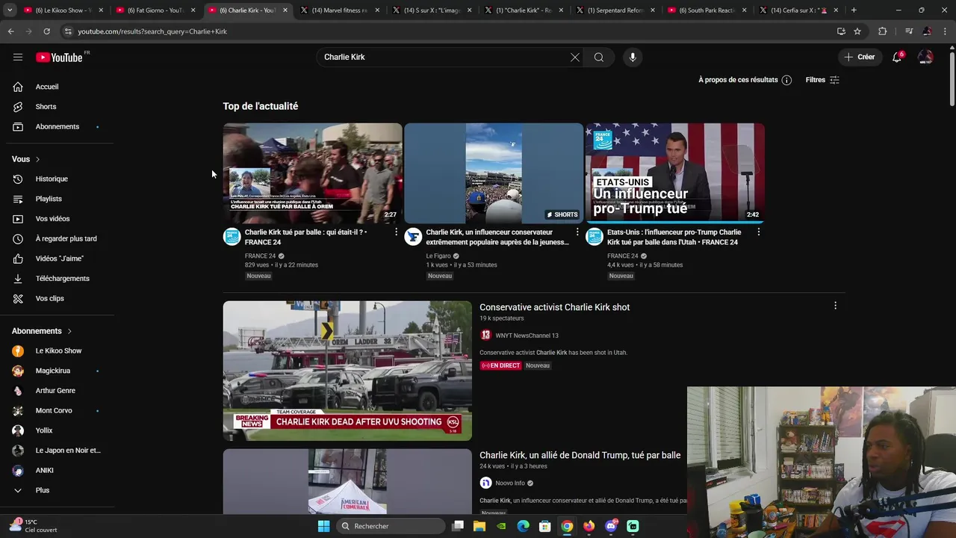Open the tab search dropdown arrow
Image resolution: width=956 pixels, height=538 pixels.
[x=8, y=10]
